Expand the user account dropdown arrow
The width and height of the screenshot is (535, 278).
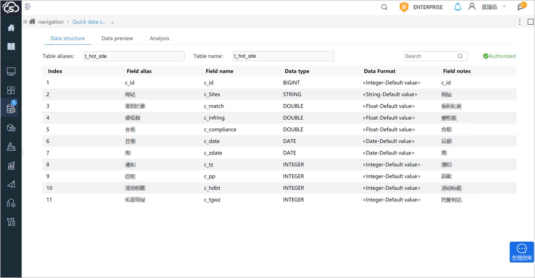504,7
